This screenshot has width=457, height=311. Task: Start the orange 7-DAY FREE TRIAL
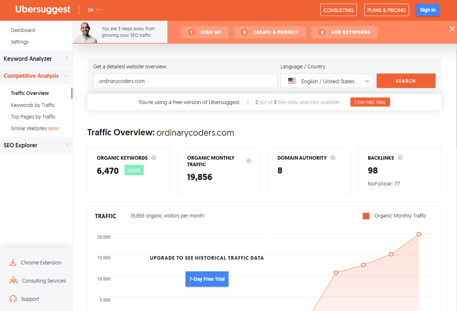[x=370, y=102]
